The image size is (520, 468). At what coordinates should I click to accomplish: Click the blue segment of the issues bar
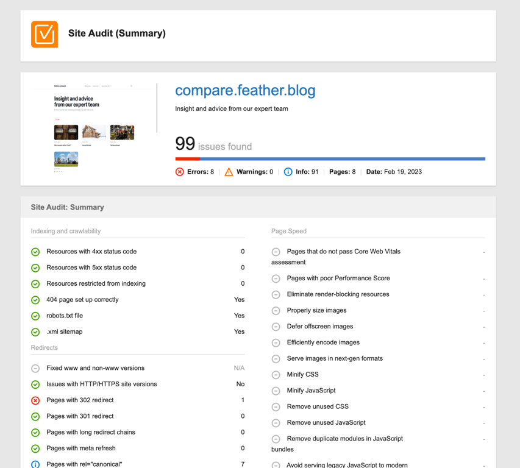(343, 159)
